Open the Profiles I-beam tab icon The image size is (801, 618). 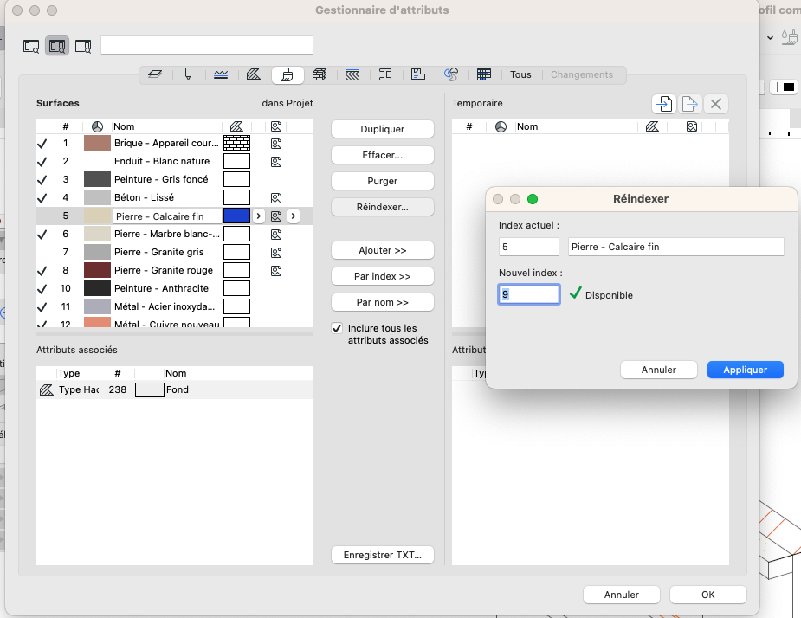[x=385, y=74]
